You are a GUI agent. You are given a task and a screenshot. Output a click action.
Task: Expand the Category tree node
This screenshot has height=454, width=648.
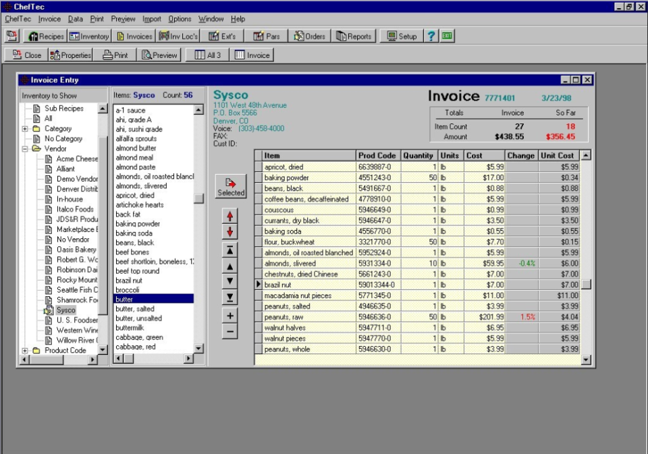[25, 129]
